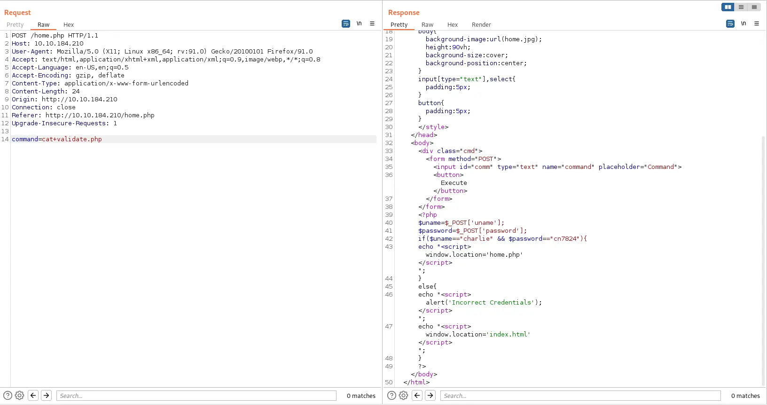Open help icon below Response panel

point(391,396)
